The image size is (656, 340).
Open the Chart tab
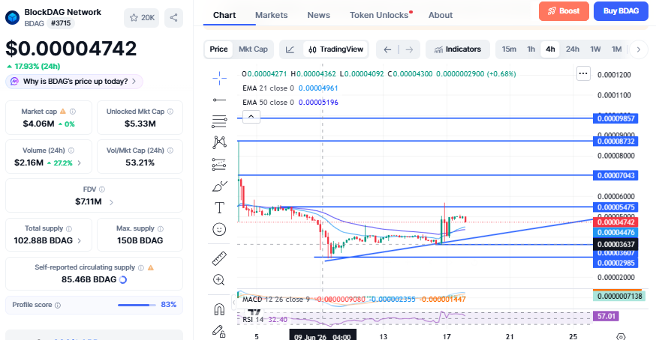point(224,15)
